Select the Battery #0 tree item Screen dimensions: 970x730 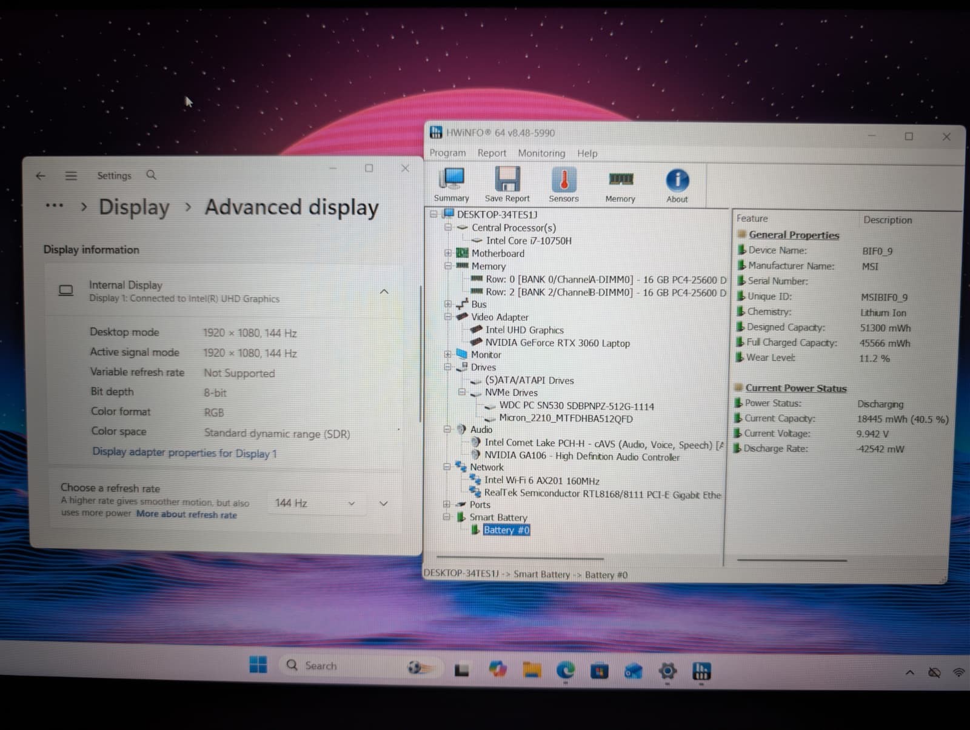point(506,530)
